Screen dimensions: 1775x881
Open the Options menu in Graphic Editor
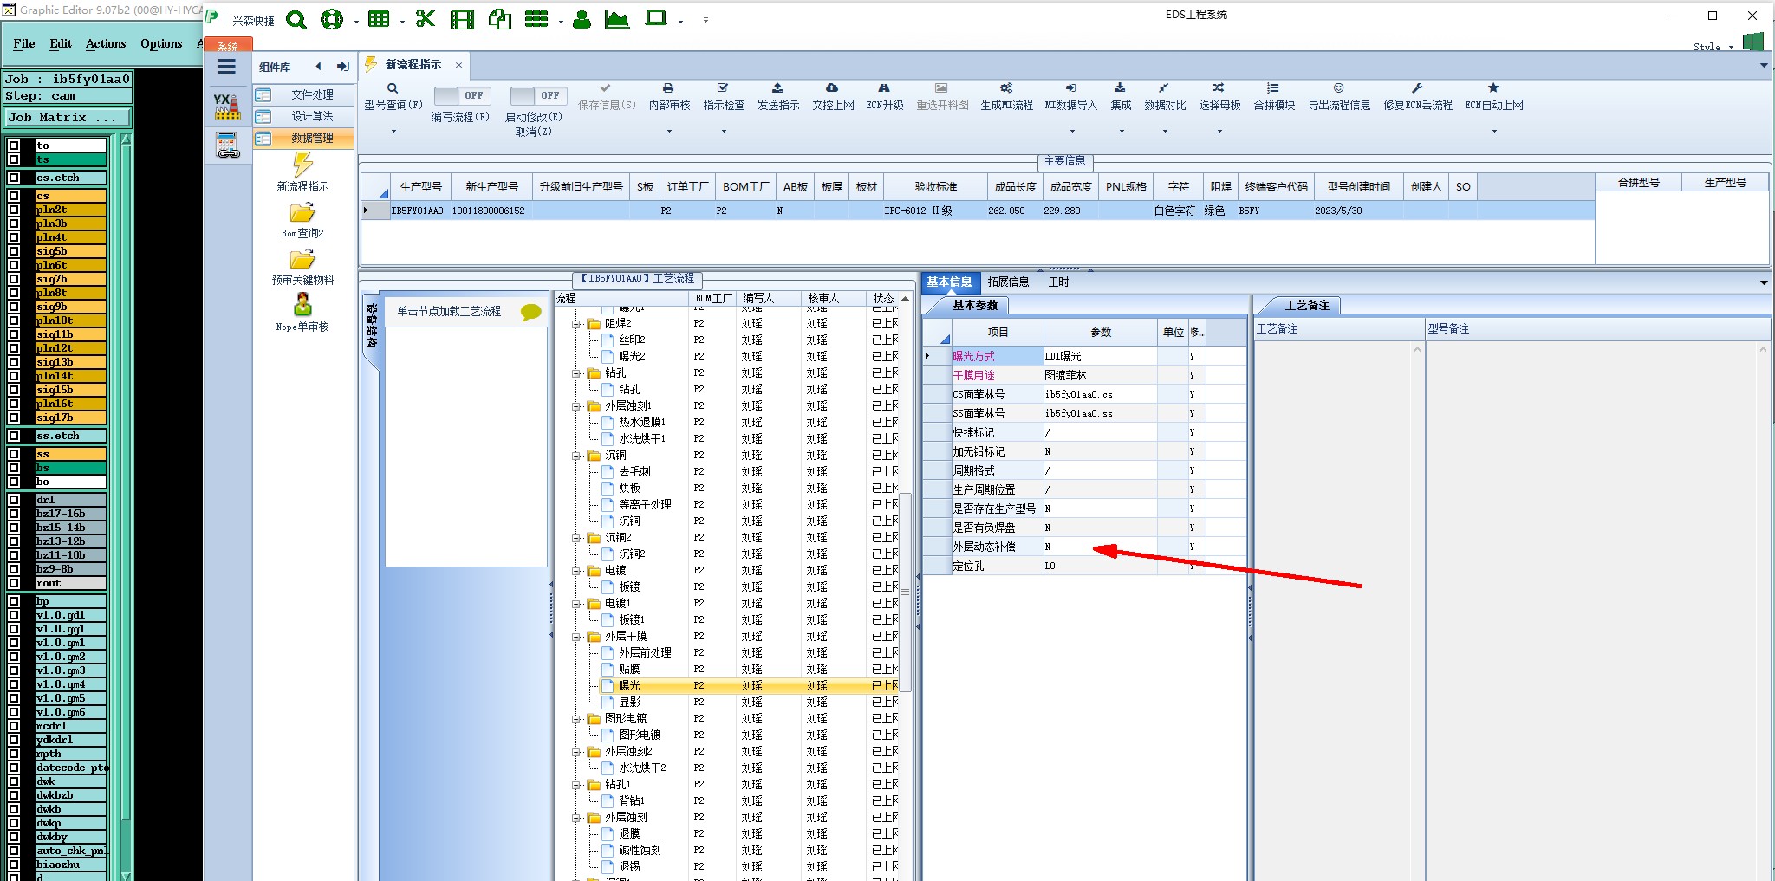point(161,43)
